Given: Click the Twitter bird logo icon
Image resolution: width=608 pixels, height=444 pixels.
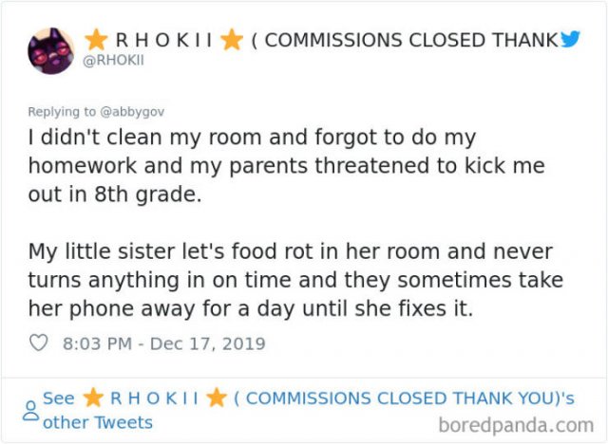Looking at the screenshot, I should tap(570, 39).
